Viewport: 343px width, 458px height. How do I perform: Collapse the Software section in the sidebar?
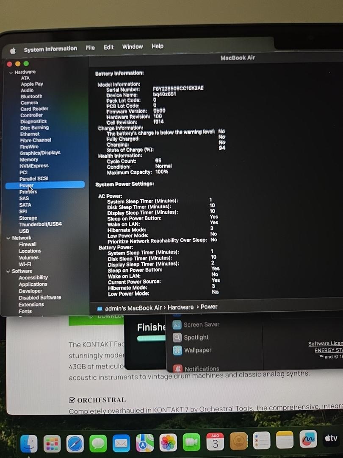[8, 272]
